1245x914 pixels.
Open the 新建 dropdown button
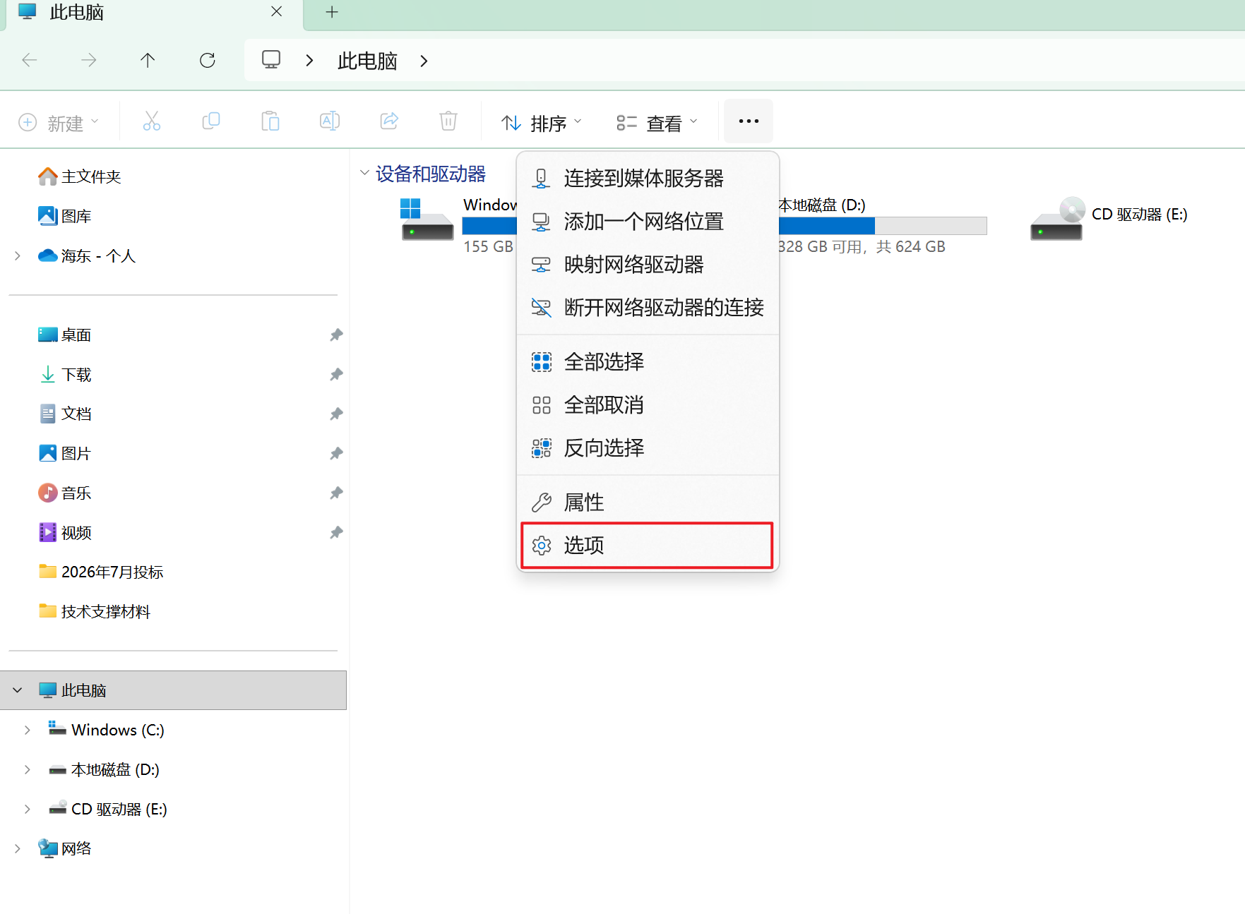tap(59, 123)
